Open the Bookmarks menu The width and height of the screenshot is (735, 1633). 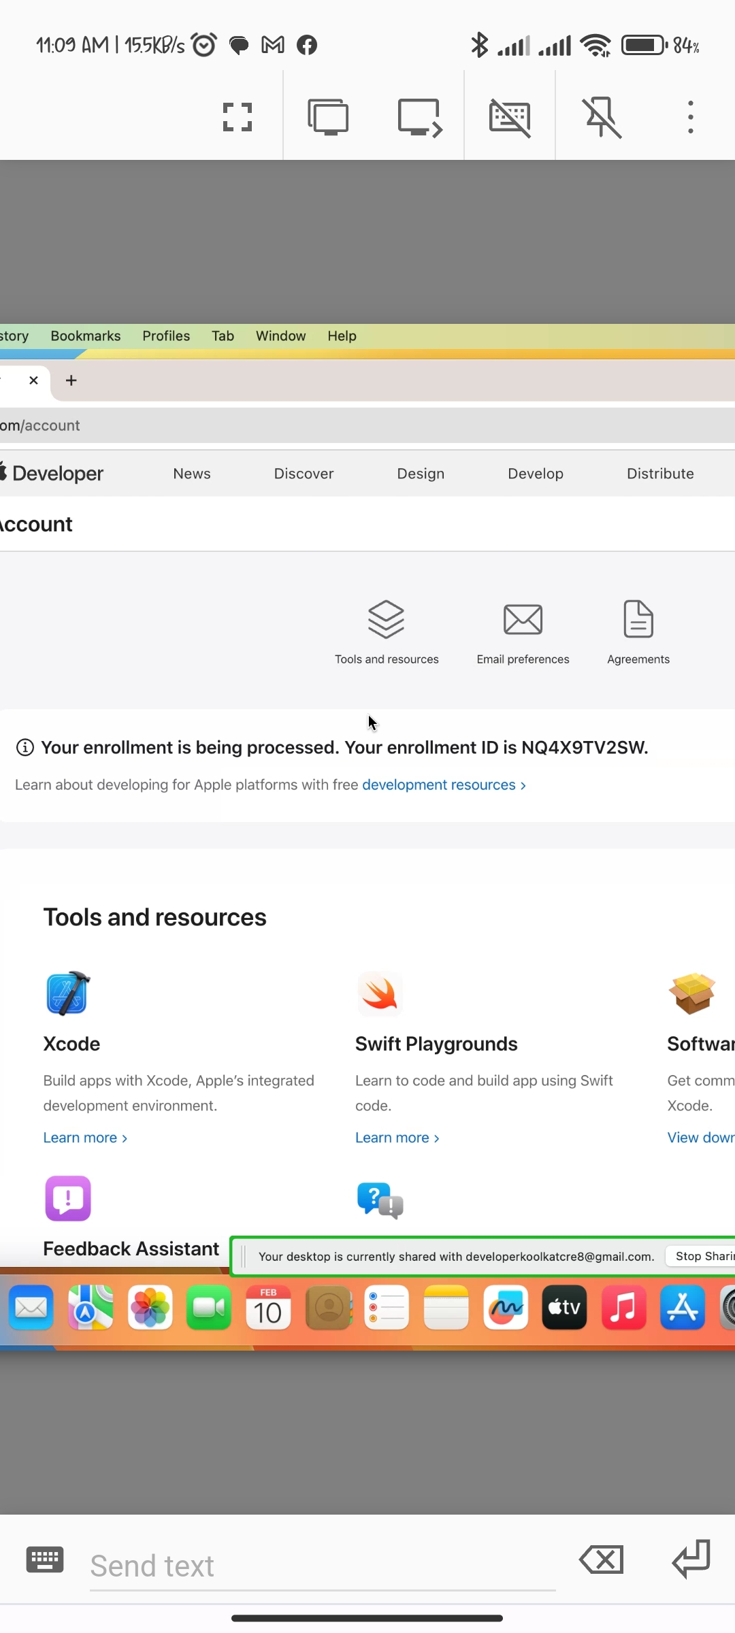click(86, 336)
